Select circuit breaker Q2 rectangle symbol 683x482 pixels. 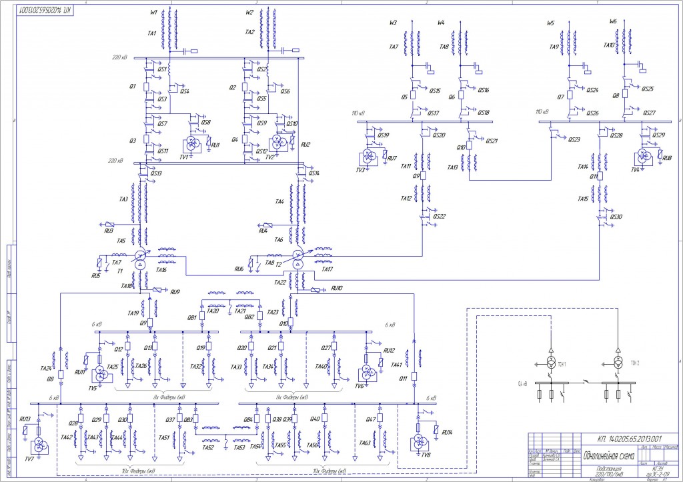pos(245,87)
